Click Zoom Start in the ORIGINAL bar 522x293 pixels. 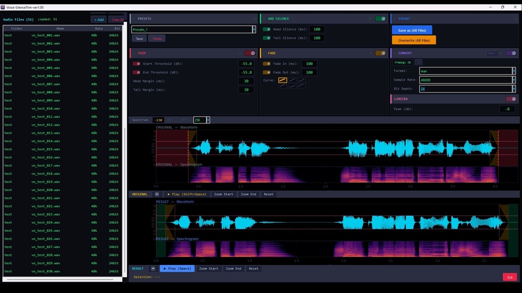click(224, 194)
